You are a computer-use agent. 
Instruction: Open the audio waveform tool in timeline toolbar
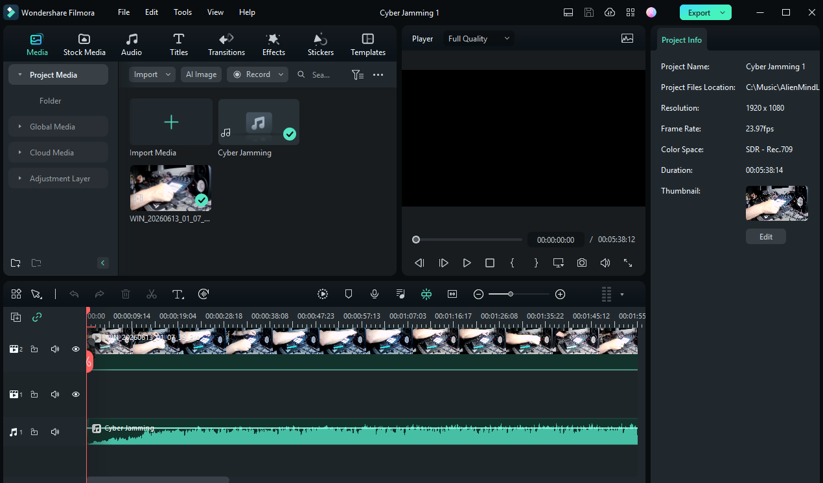coord(203,294)
